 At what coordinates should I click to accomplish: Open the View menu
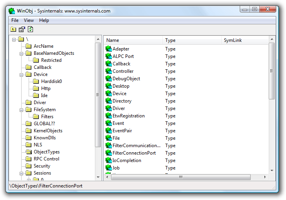pyautogui.click(x=29, y=20)
